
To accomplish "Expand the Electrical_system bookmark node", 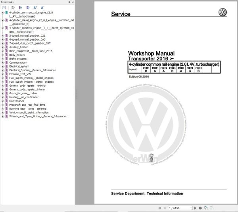I will click(x=2, y=66).
